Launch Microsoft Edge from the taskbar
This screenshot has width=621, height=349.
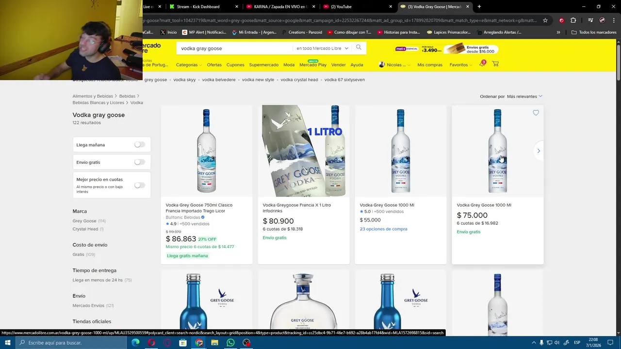(x=135, y=343)
